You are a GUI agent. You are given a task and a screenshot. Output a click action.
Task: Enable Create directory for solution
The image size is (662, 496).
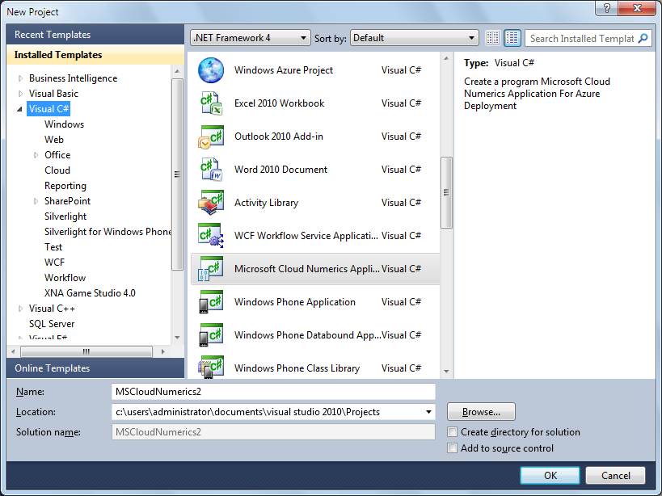(x=452, y=432)
